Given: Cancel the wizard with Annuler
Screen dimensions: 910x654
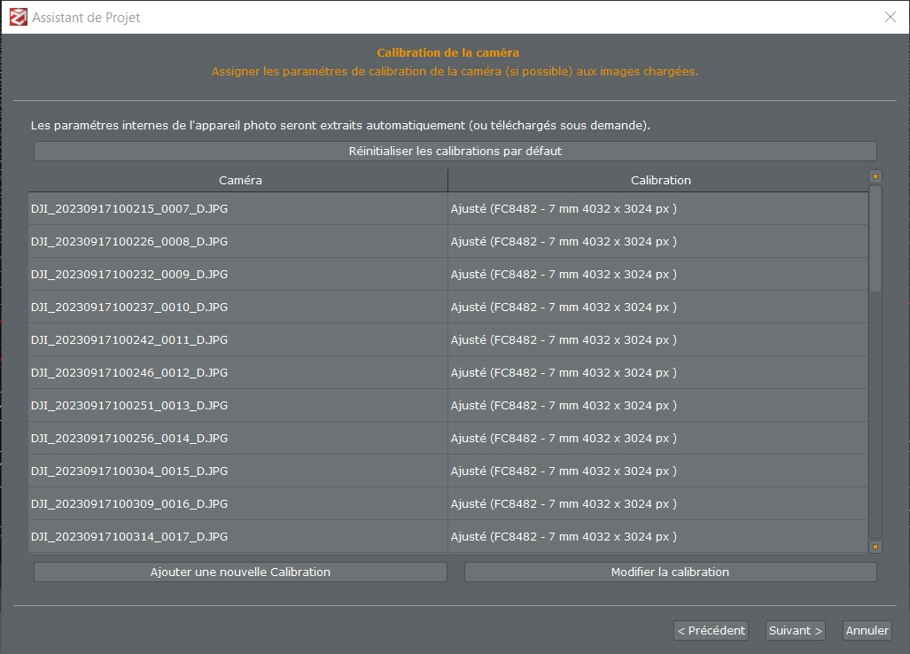Looking at the screenshot, I should click(x=867, y=631).
